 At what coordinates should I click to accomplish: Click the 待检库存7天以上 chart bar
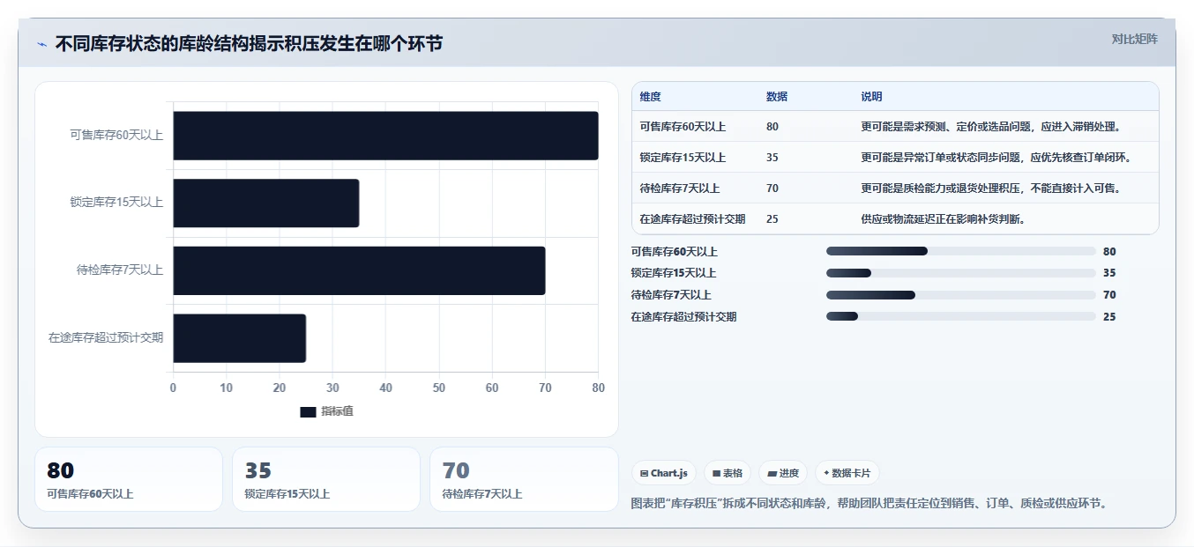(359, 270)
